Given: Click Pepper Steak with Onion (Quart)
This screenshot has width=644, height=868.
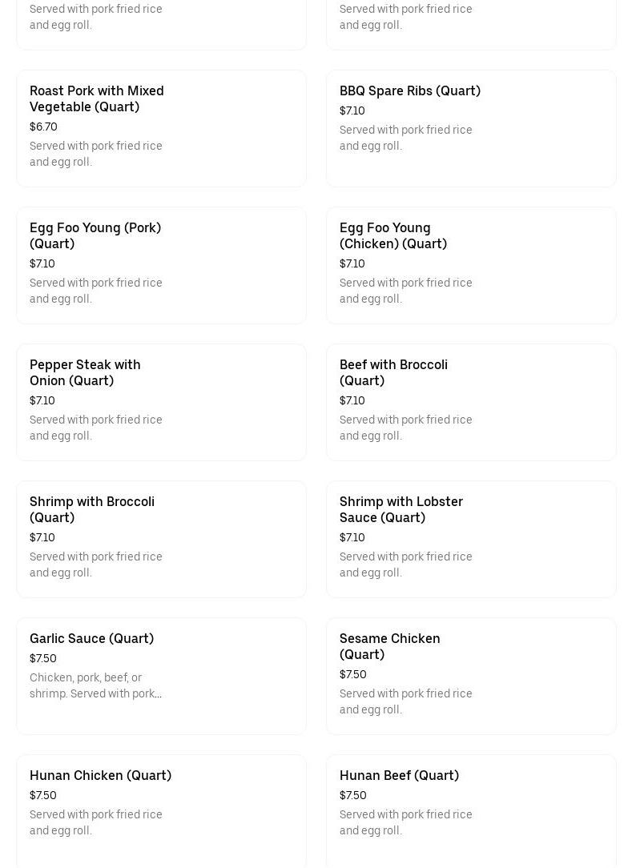Looking at the screenshot, I should 85,372.
